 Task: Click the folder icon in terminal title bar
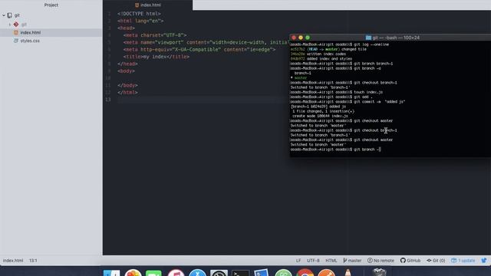368,38
